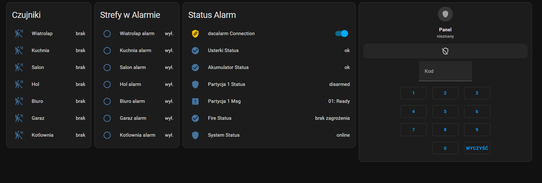This screenshot has height=183, width=542.
Task: Open the Salon motion sensor icon
Action: 19,67
